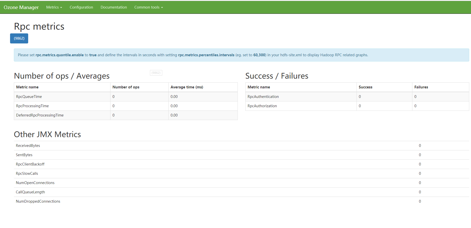471x228 pixels.
Task: Click the Number of ops column header
Action: (126, 87)
